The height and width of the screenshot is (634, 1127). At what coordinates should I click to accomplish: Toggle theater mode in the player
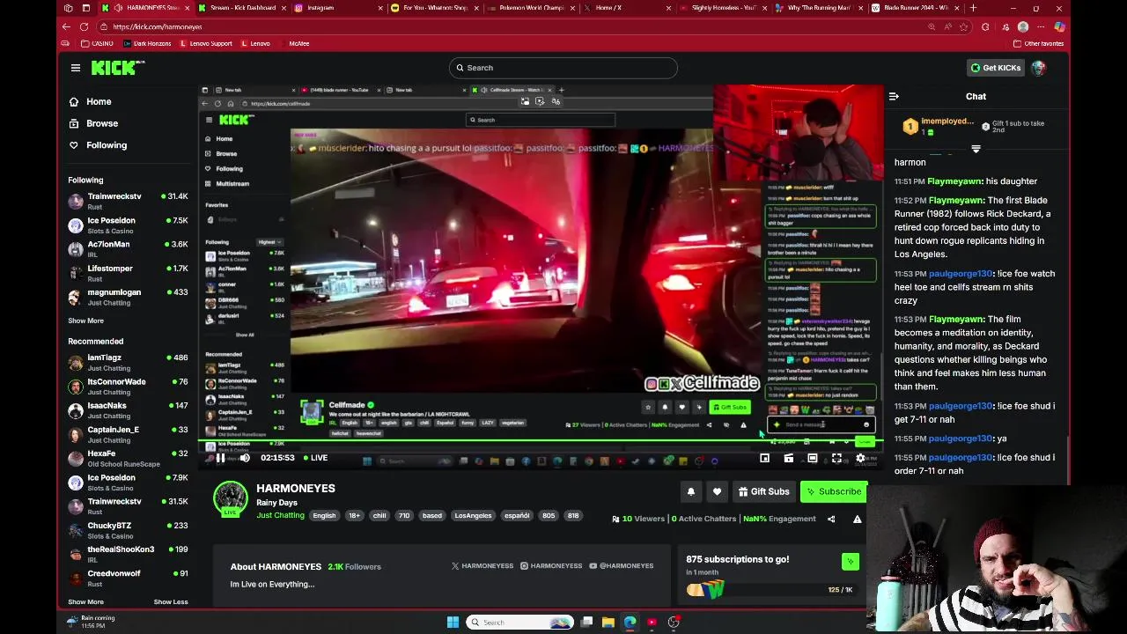coord(812,458)
